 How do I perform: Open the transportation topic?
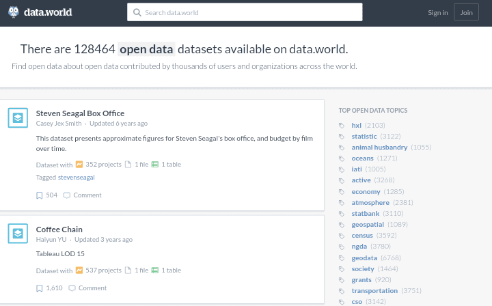(374, 291)
